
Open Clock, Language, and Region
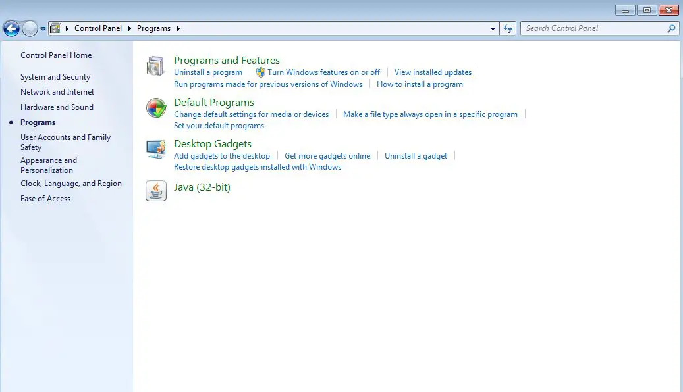click(x=71, y=184)
